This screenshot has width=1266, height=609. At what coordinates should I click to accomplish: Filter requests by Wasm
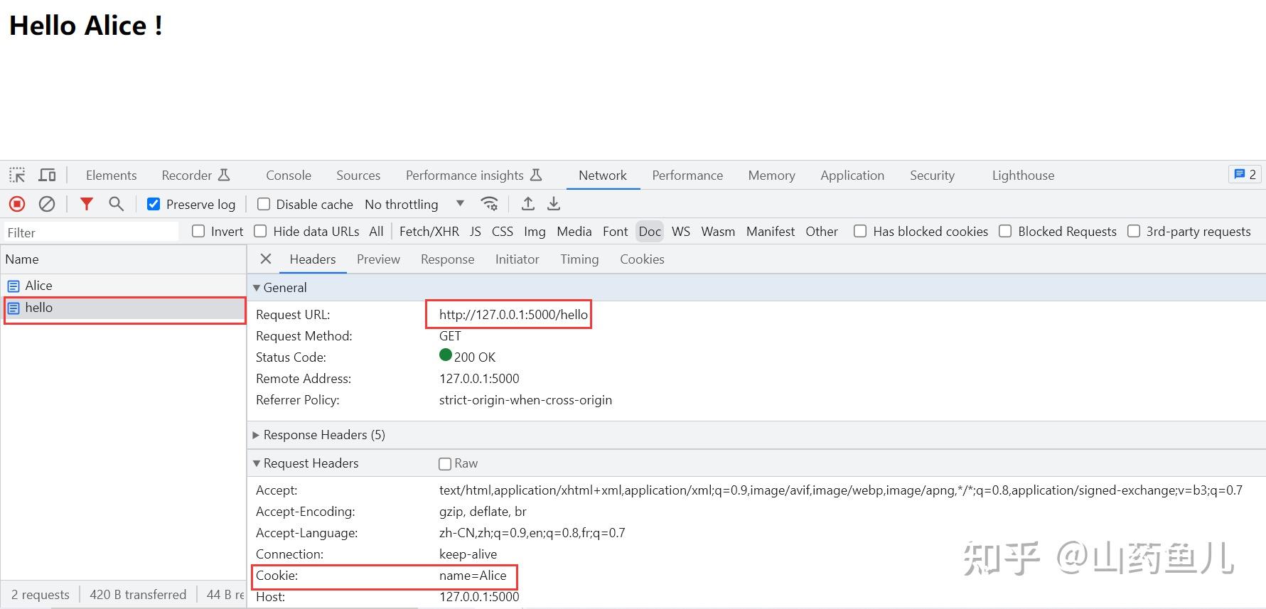pos(718,232)
